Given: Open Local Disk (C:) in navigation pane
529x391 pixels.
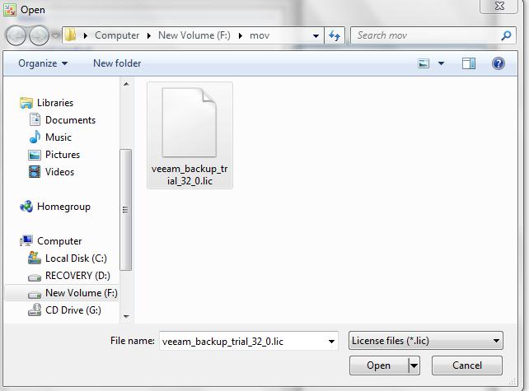Looking at the screenshot, I should point(76,258).
